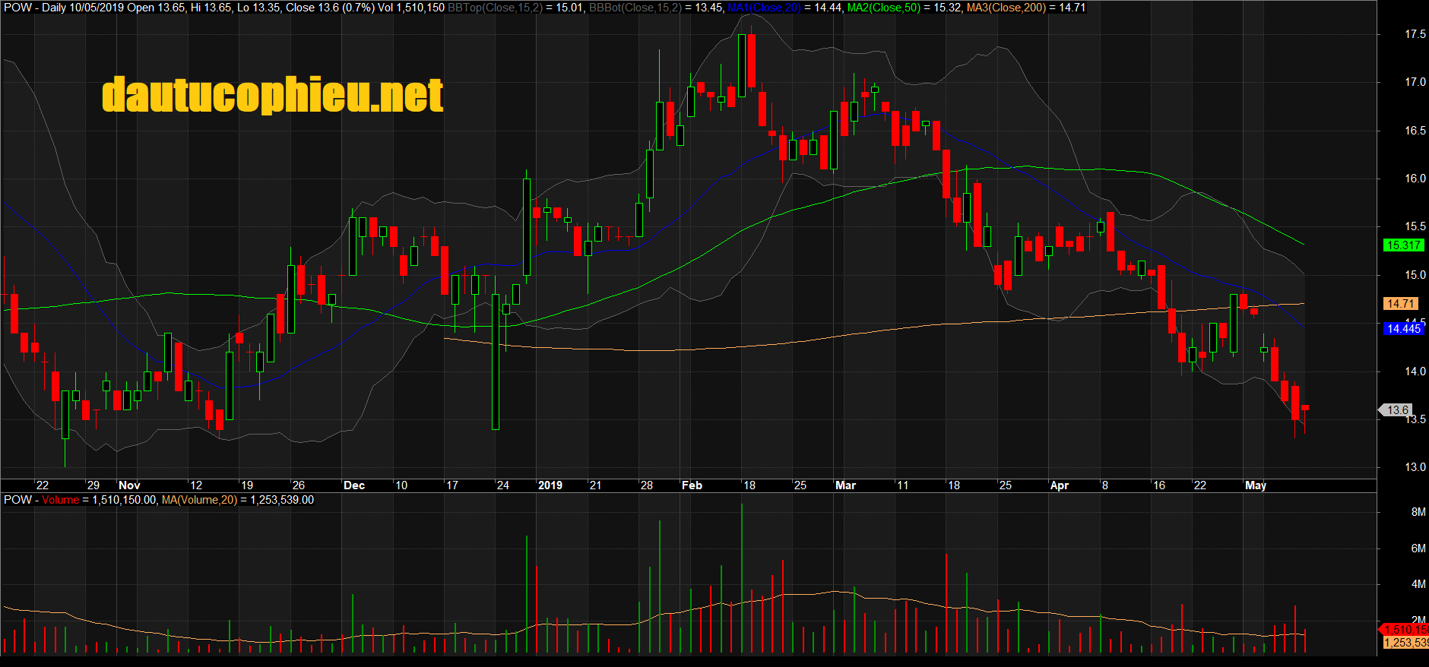Image resolution: width=1429 pixels, height=667 pixels.
Task: Click the orange 14.71 price tag
Action: [1401, 304]
